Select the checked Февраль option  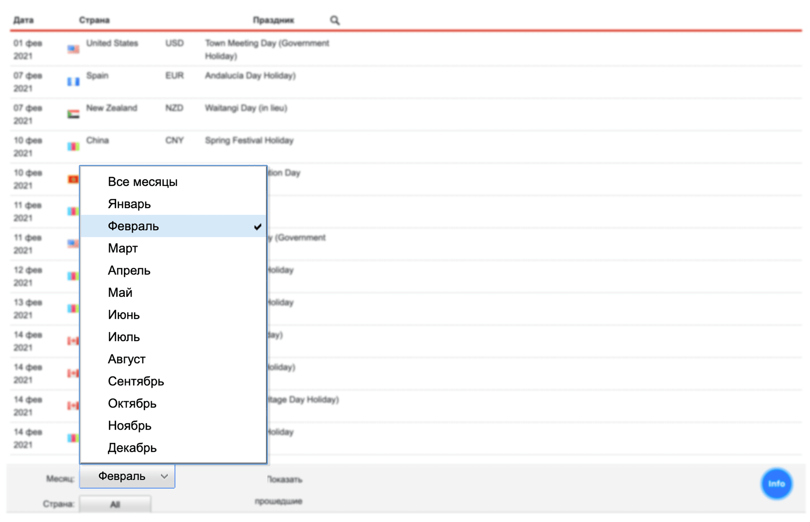pos(134,226)
